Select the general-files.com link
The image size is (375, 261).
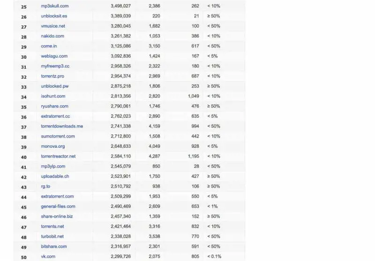pos(58,206)
